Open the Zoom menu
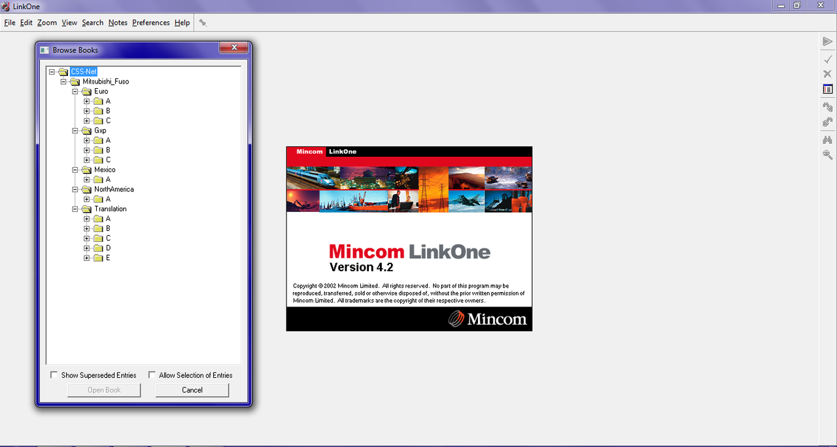 (47, 22)
